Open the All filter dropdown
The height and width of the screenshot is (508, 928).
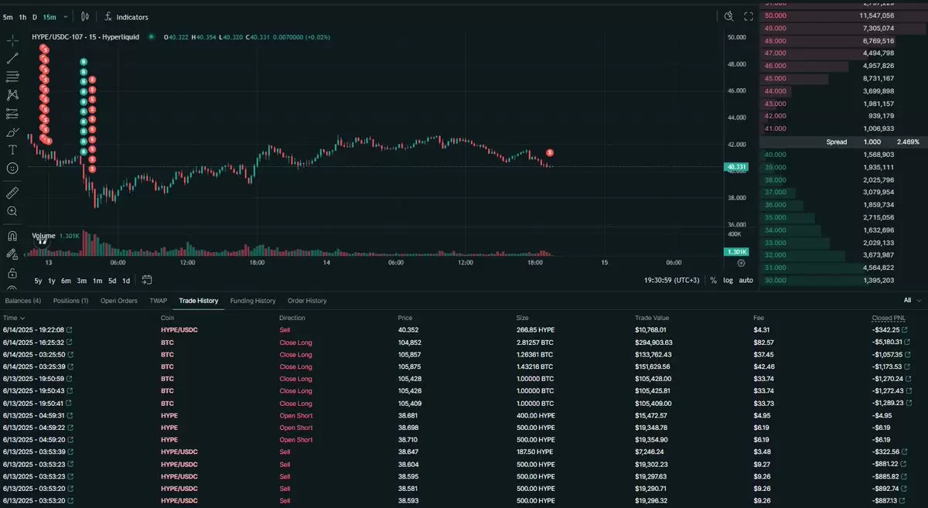click(x=913, y=300)
